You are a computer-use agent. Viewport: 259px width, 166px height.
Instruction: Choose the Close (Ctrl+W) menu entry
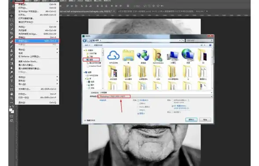[x=37, y=27]
